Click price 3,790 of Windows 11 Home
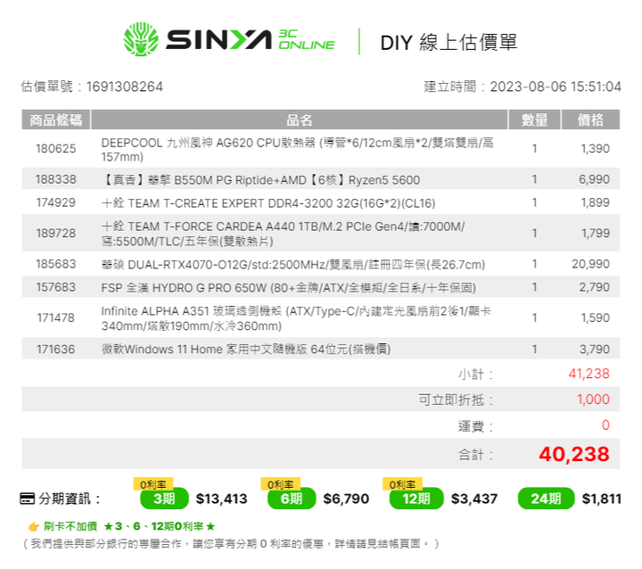 point(595,350)
